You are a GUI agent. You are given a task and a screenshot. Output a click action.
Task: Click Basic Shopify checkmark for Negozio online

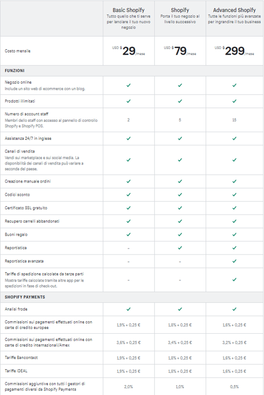[x=129, y=85]
